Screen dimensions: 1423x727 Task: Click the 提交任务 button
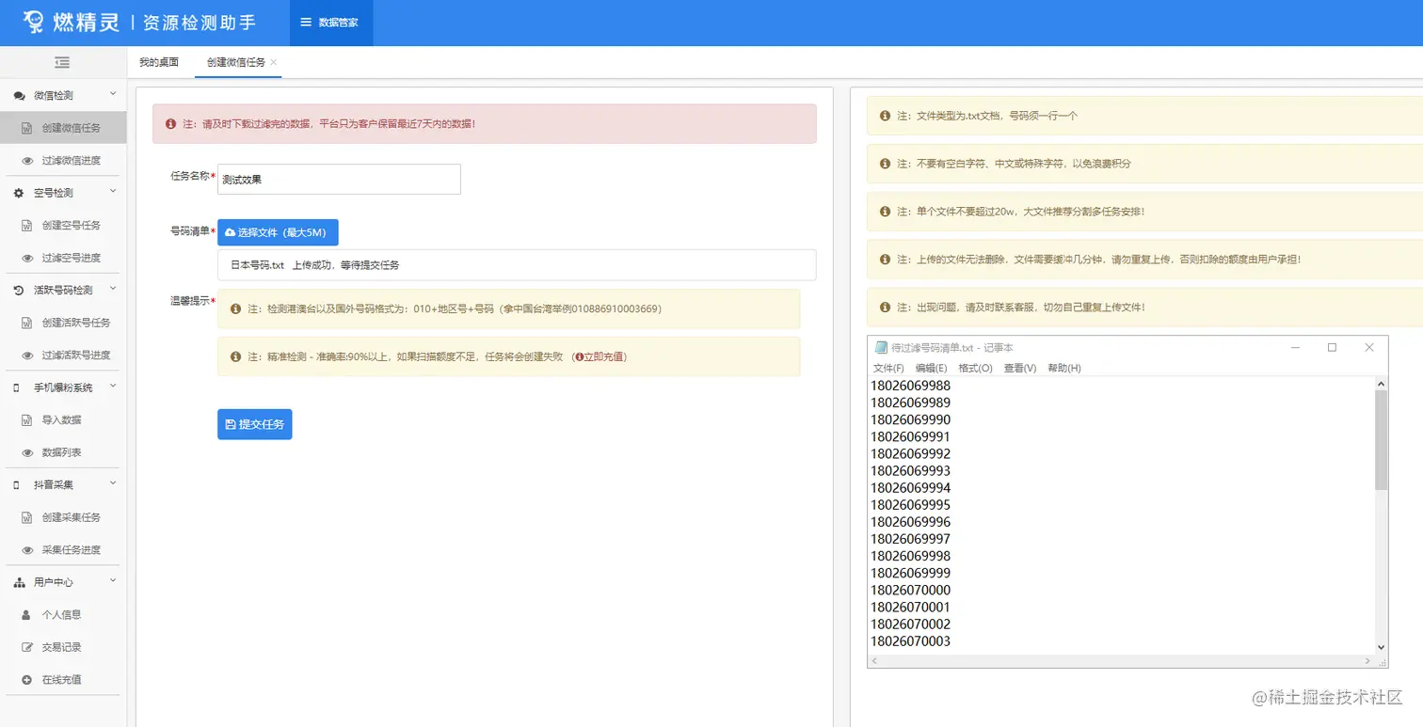point(254,423)
